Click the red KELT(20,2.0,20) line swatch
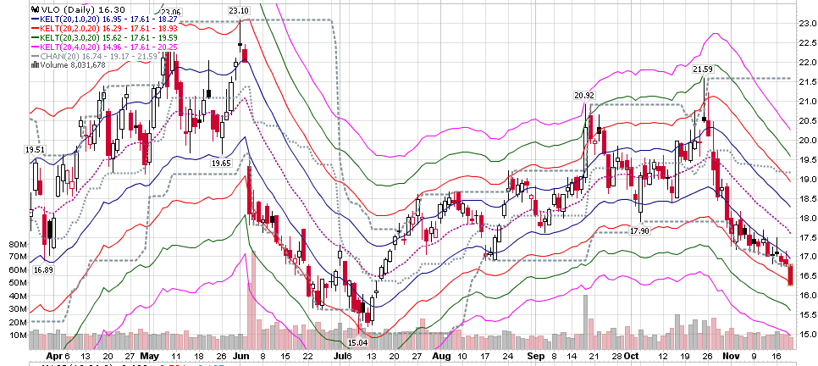The image size is (818, 366). click(36, 28)
